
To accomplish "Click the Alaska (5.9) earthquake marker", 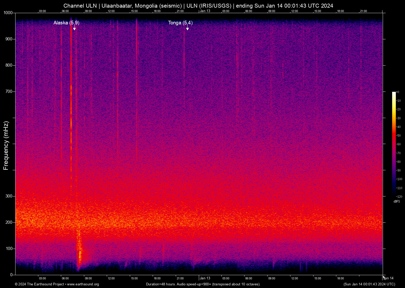I will 66,23.
